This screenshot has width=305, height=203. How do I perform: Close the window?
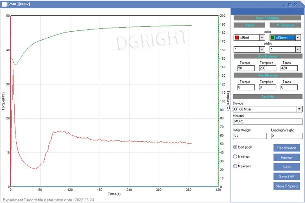(x=296, y=5)
